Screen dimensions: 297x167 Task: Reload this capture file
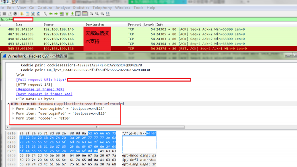[x=39, y=14]
